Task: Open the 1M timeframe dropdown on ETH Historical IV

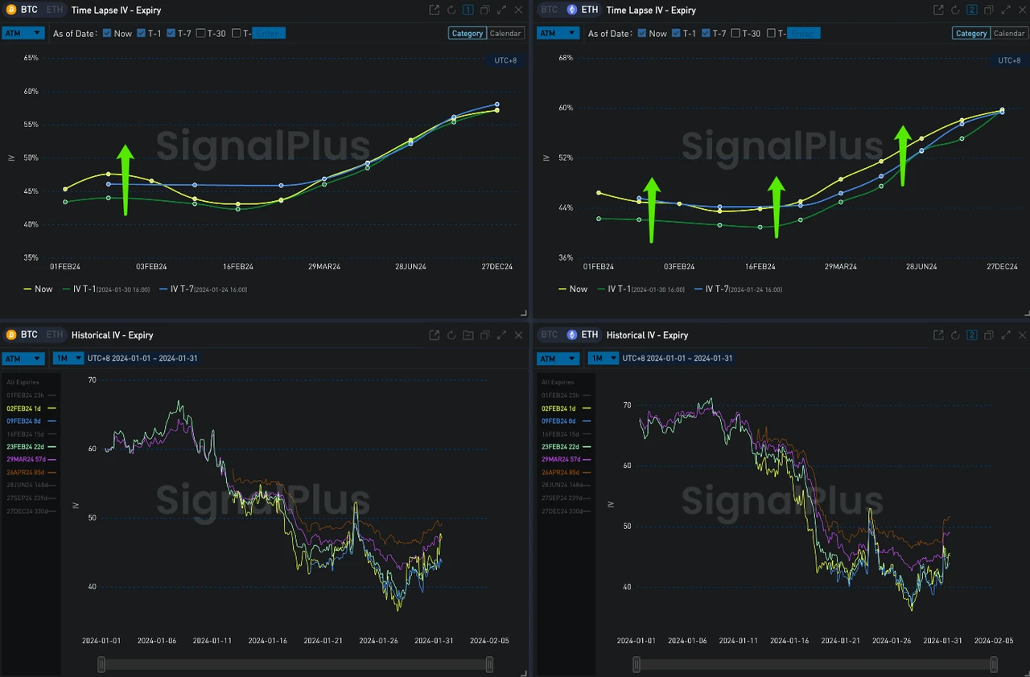Action: pos(603,359)
